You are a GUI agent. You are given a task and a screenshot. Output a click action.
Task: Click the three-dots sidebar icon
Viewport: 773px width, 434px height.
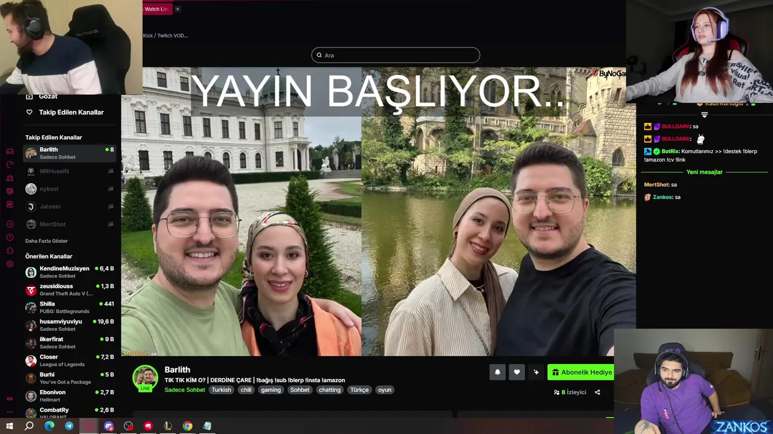click(10, 412)
